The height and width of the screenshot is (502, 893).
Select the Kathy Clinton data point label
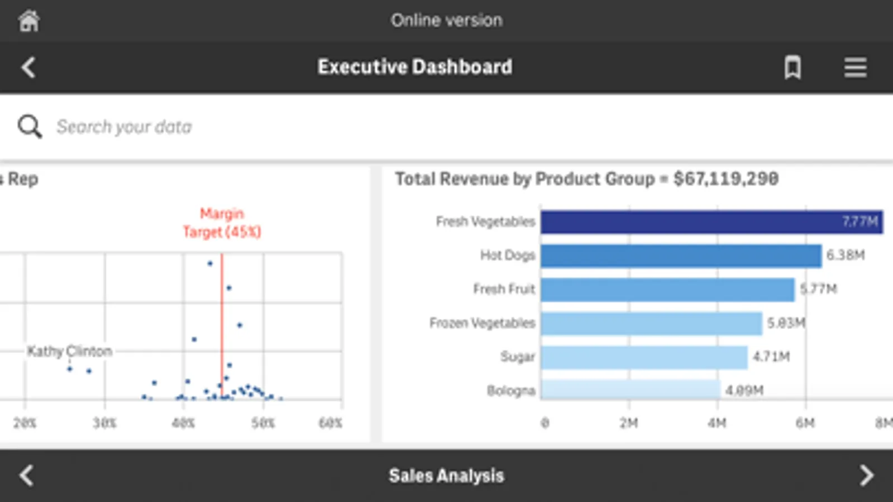click(70, 351)
